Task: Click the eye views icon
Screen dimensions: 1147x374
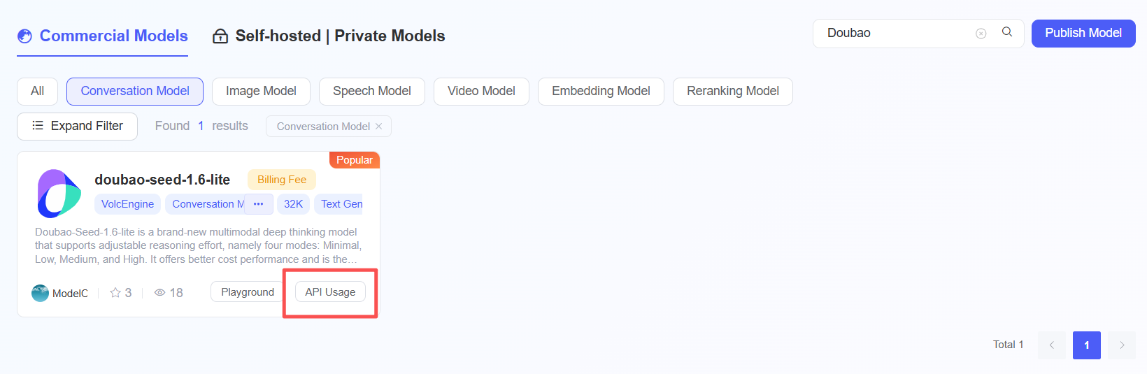Action: tap(159, 293)
